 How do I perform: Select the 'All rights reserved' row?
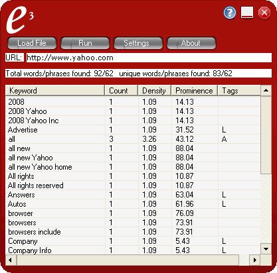tap(133, 186)
